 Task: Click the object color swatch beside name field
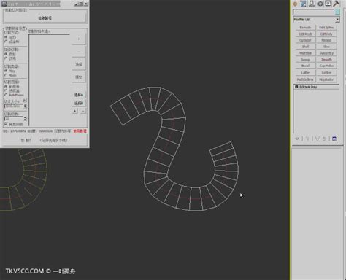(337, 12)
